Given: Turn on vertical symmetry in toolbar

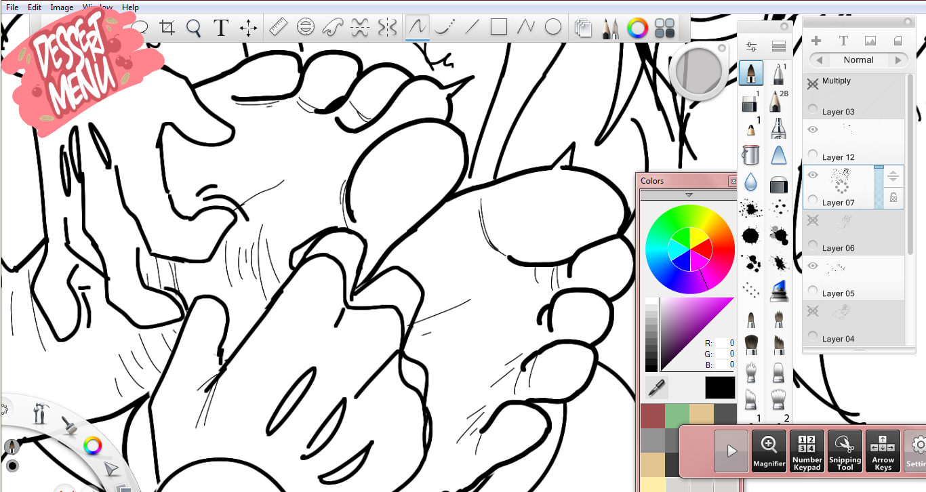Looking at the screenshot, I should pos(387,27).
